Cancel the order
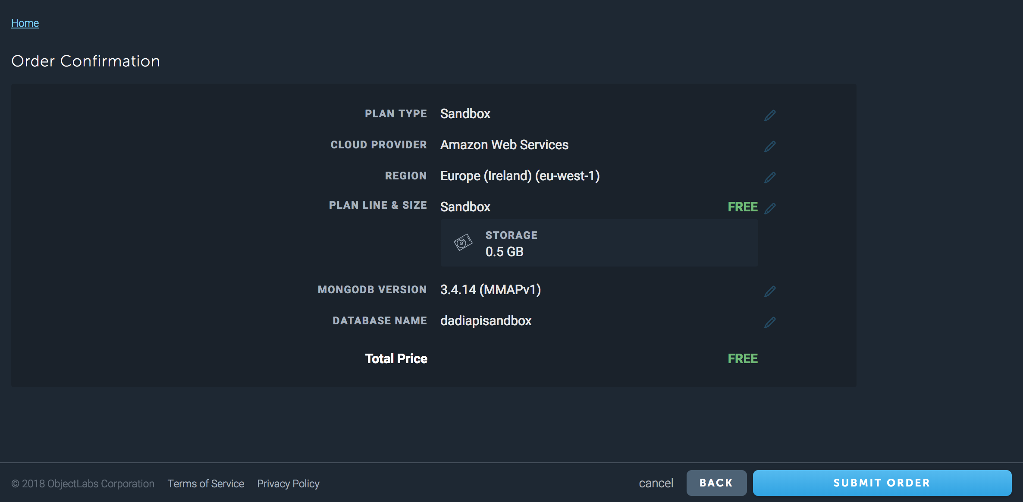Image resolution: width=1023 pixels, height=502 pixels. tap(656, 483)
